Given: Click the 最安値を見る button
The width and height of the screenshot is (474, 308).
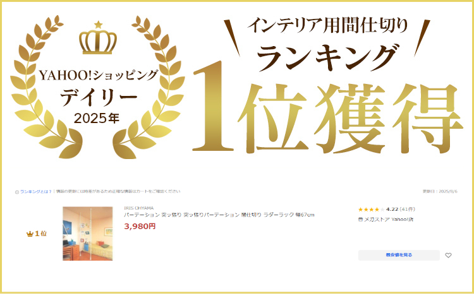Looking at the screenshot, I should (399, 255).
